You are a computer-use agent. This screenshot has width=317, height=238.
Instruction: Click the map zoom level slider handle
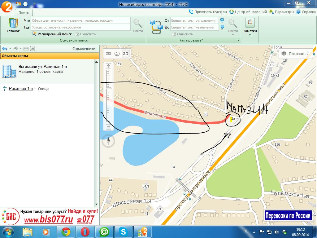coord(108,89)
